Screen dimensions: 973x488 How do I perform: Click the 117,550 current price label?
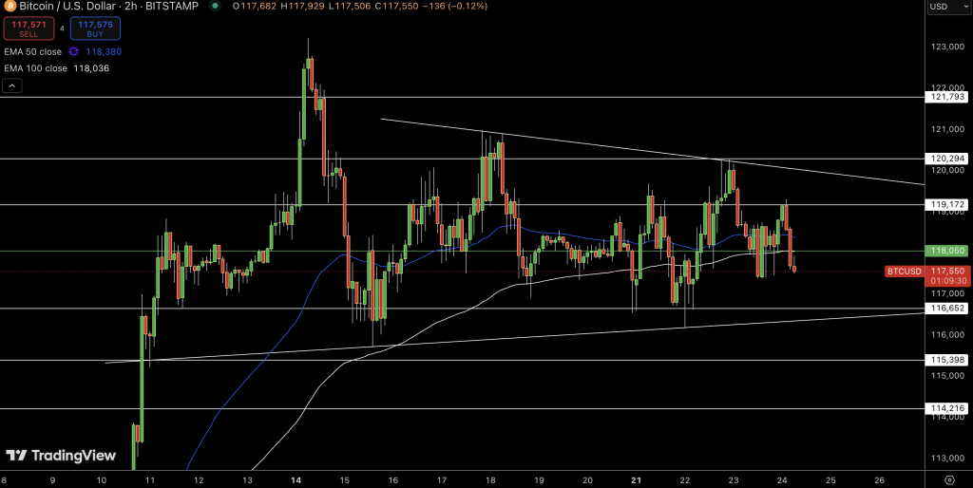[x=947, y=271]
